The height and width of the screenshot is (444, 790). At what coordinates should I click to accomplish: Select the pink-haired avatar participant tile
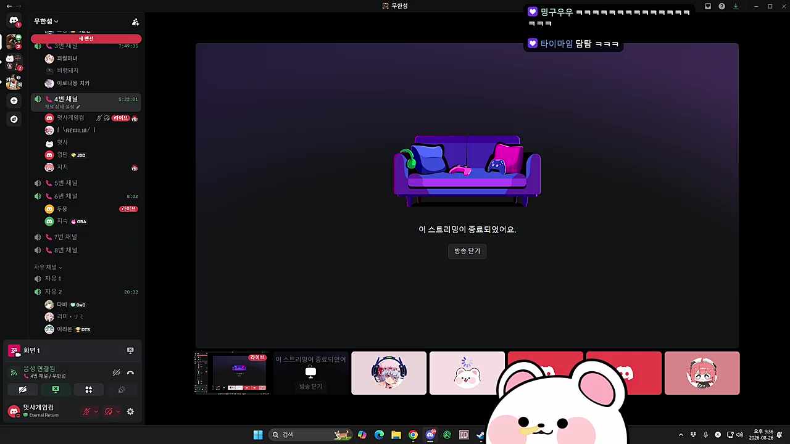point(702,373)
